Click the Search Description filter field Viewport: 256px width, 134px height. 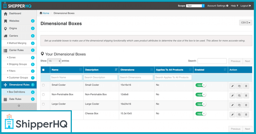click(x=101, y=77)
